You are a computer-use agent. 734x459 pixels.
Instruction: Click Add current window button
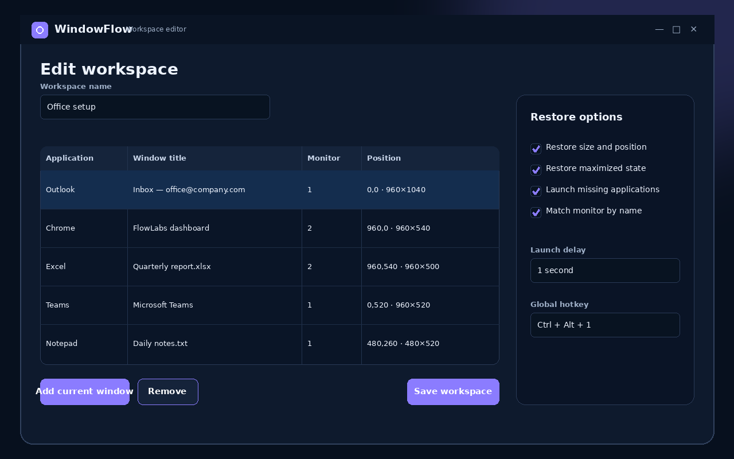pyautogui.click(x=85, y=392)
